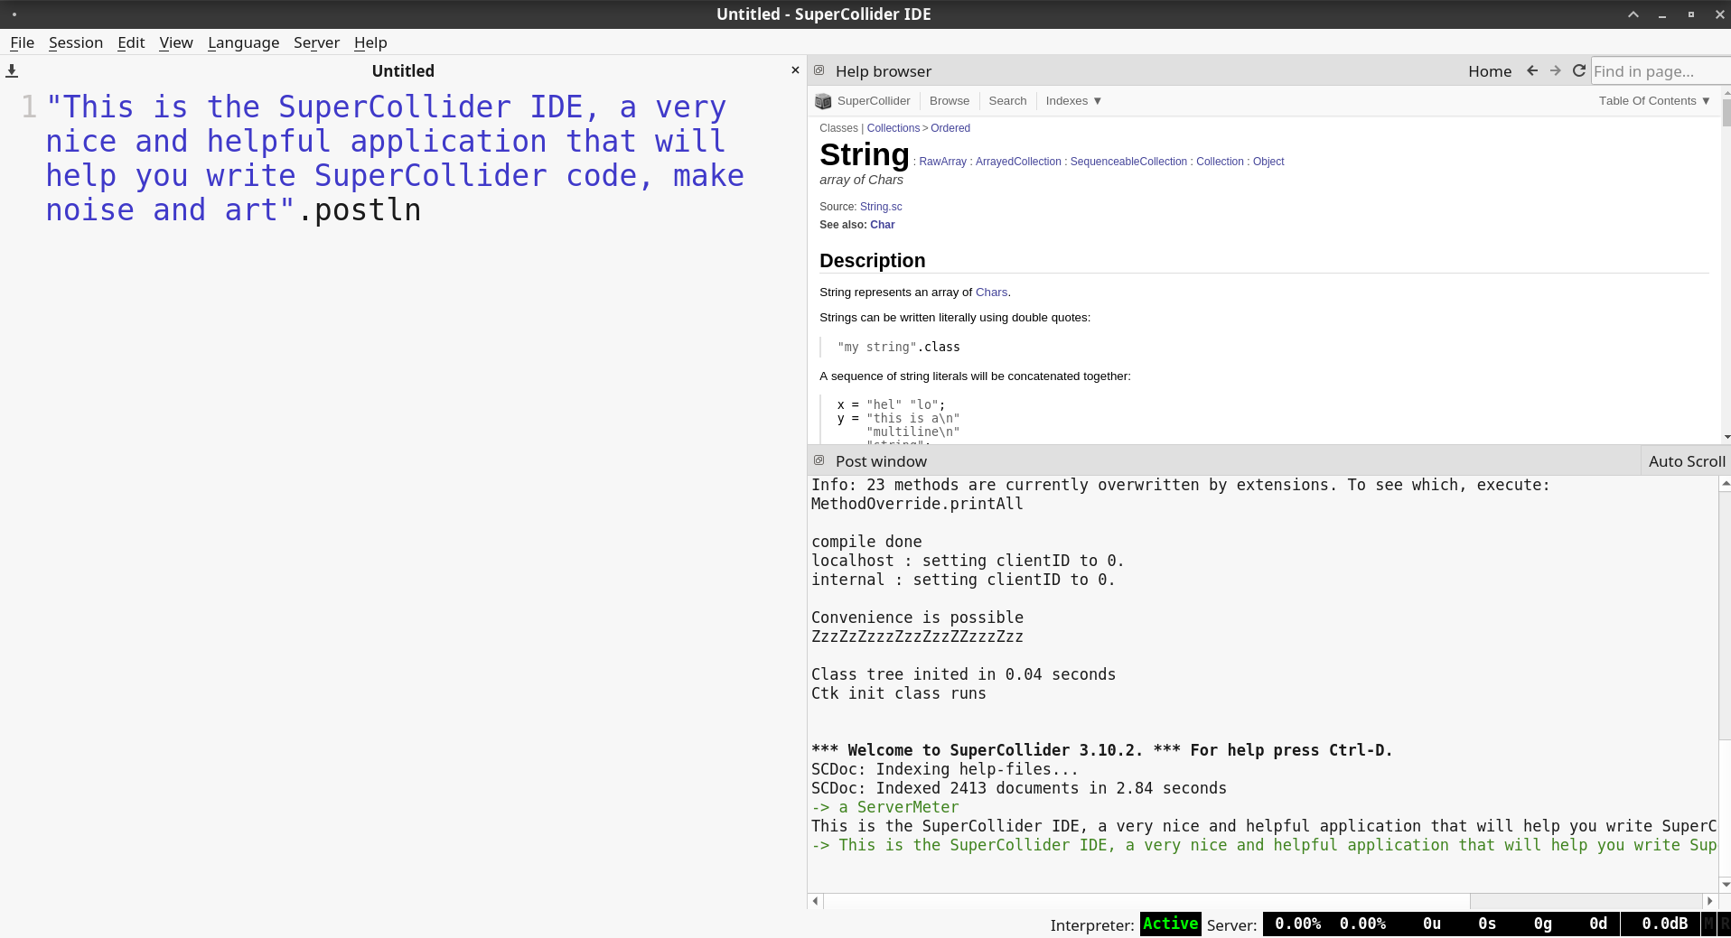Click Post window horizontal scrollbar thumb

click(1146, 901)
